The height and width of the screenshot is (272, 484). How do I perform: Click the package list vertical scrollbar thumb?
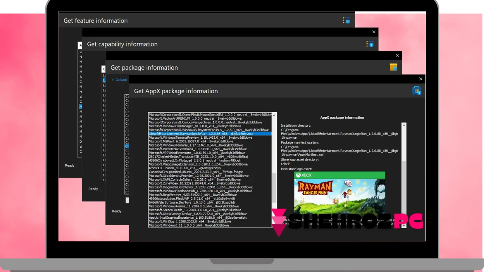click(x=275, y=188)
